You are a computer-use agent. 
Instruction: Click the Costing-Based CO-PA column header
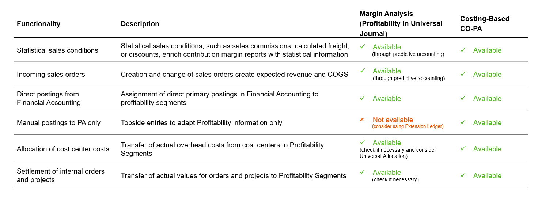[x=485, y=24]
